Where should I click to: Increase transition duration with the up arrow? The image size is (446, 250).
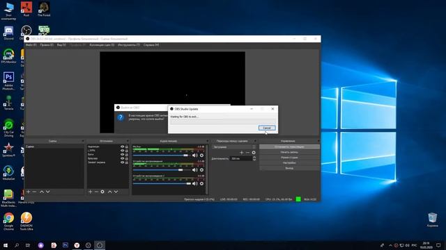point(254,158)
